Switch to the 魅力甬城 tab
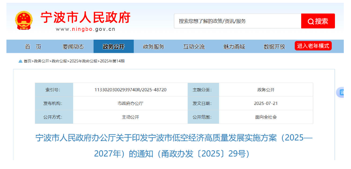The height and width of the screenshot is (169, 351). (234, 46)
